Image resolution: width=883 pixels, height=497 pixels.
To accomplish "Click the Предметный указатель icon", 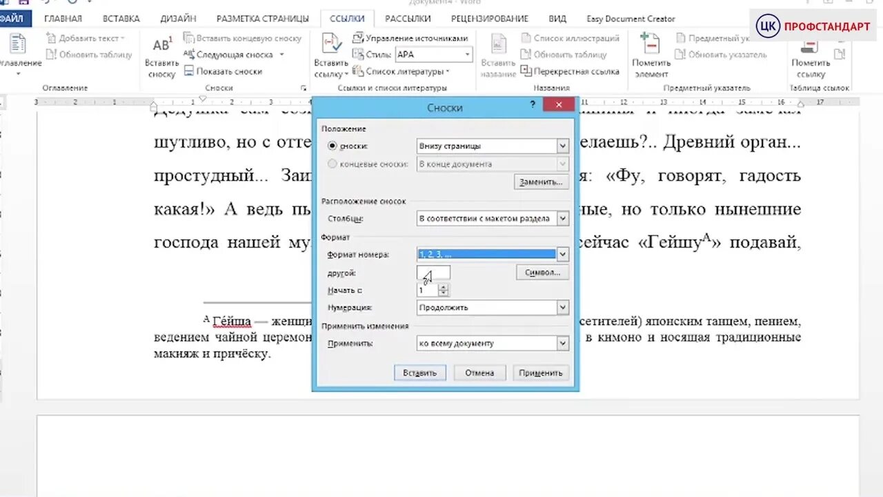I will pos(682,39).
